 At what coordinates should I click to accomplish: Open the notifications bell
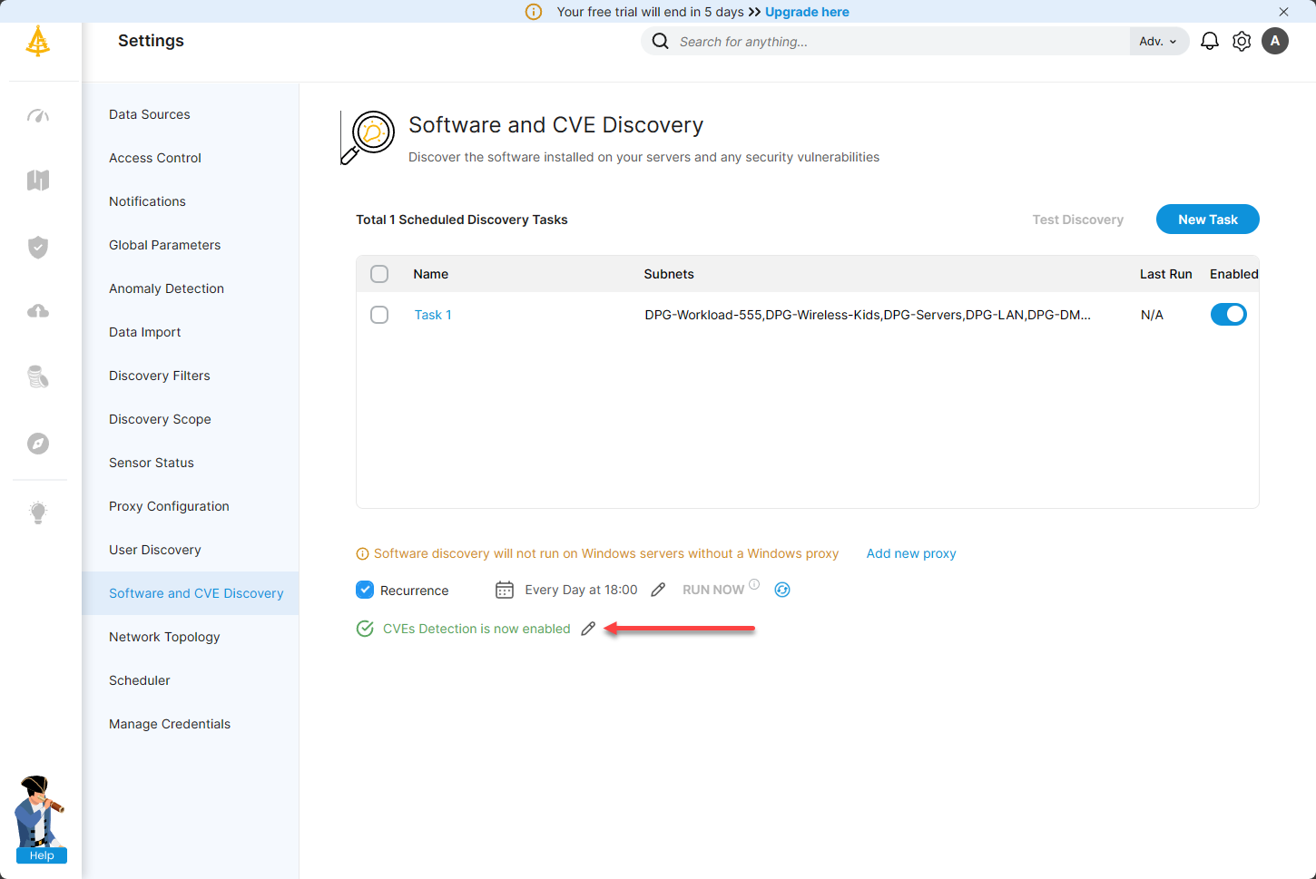(x=1210, y=41)
